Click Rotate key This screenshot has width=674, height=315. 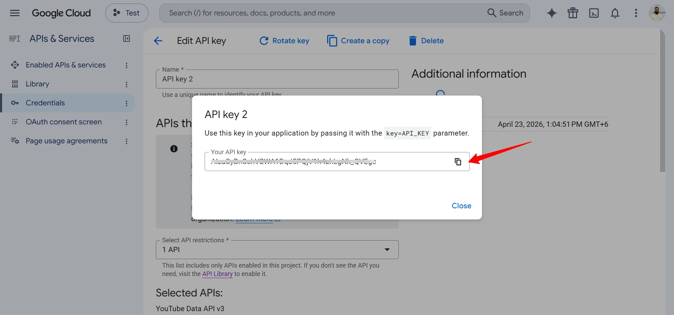tap(284, 41)
